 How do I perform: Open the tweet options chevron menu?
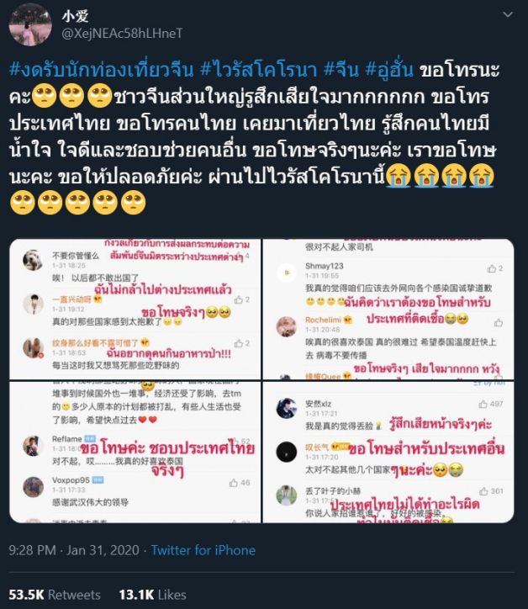(x=508, y=15)
